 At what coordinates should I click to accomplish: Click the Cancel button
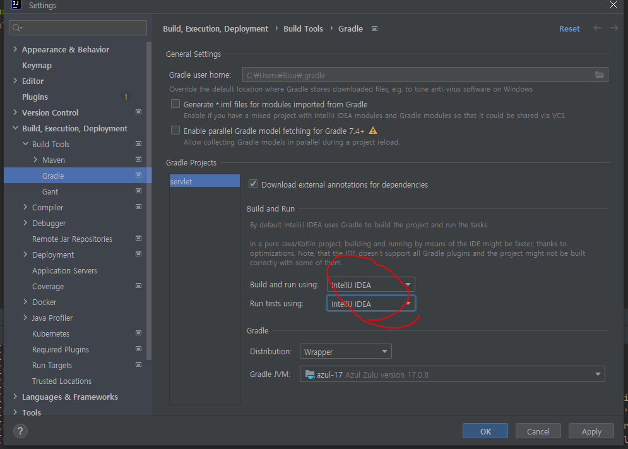click(538, 431)
